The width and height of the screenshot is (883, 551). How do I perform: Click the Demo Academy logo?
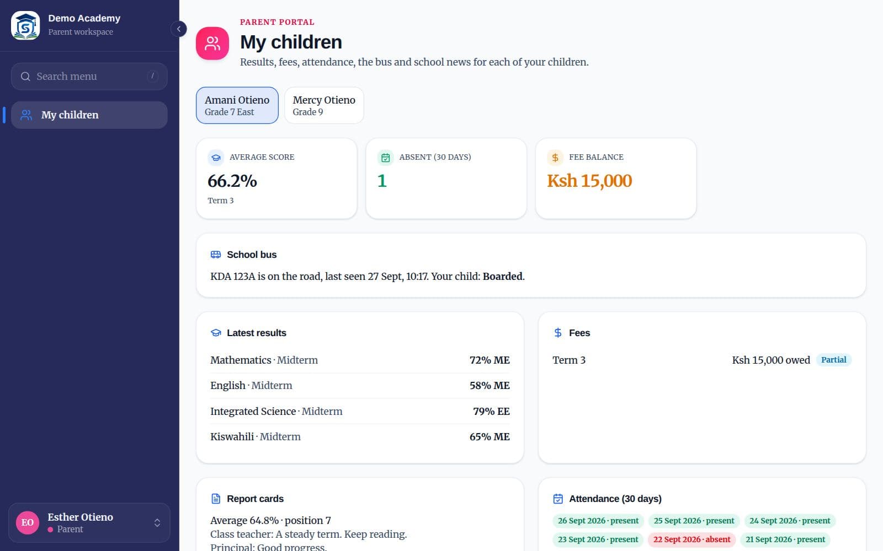pos(25,25)
